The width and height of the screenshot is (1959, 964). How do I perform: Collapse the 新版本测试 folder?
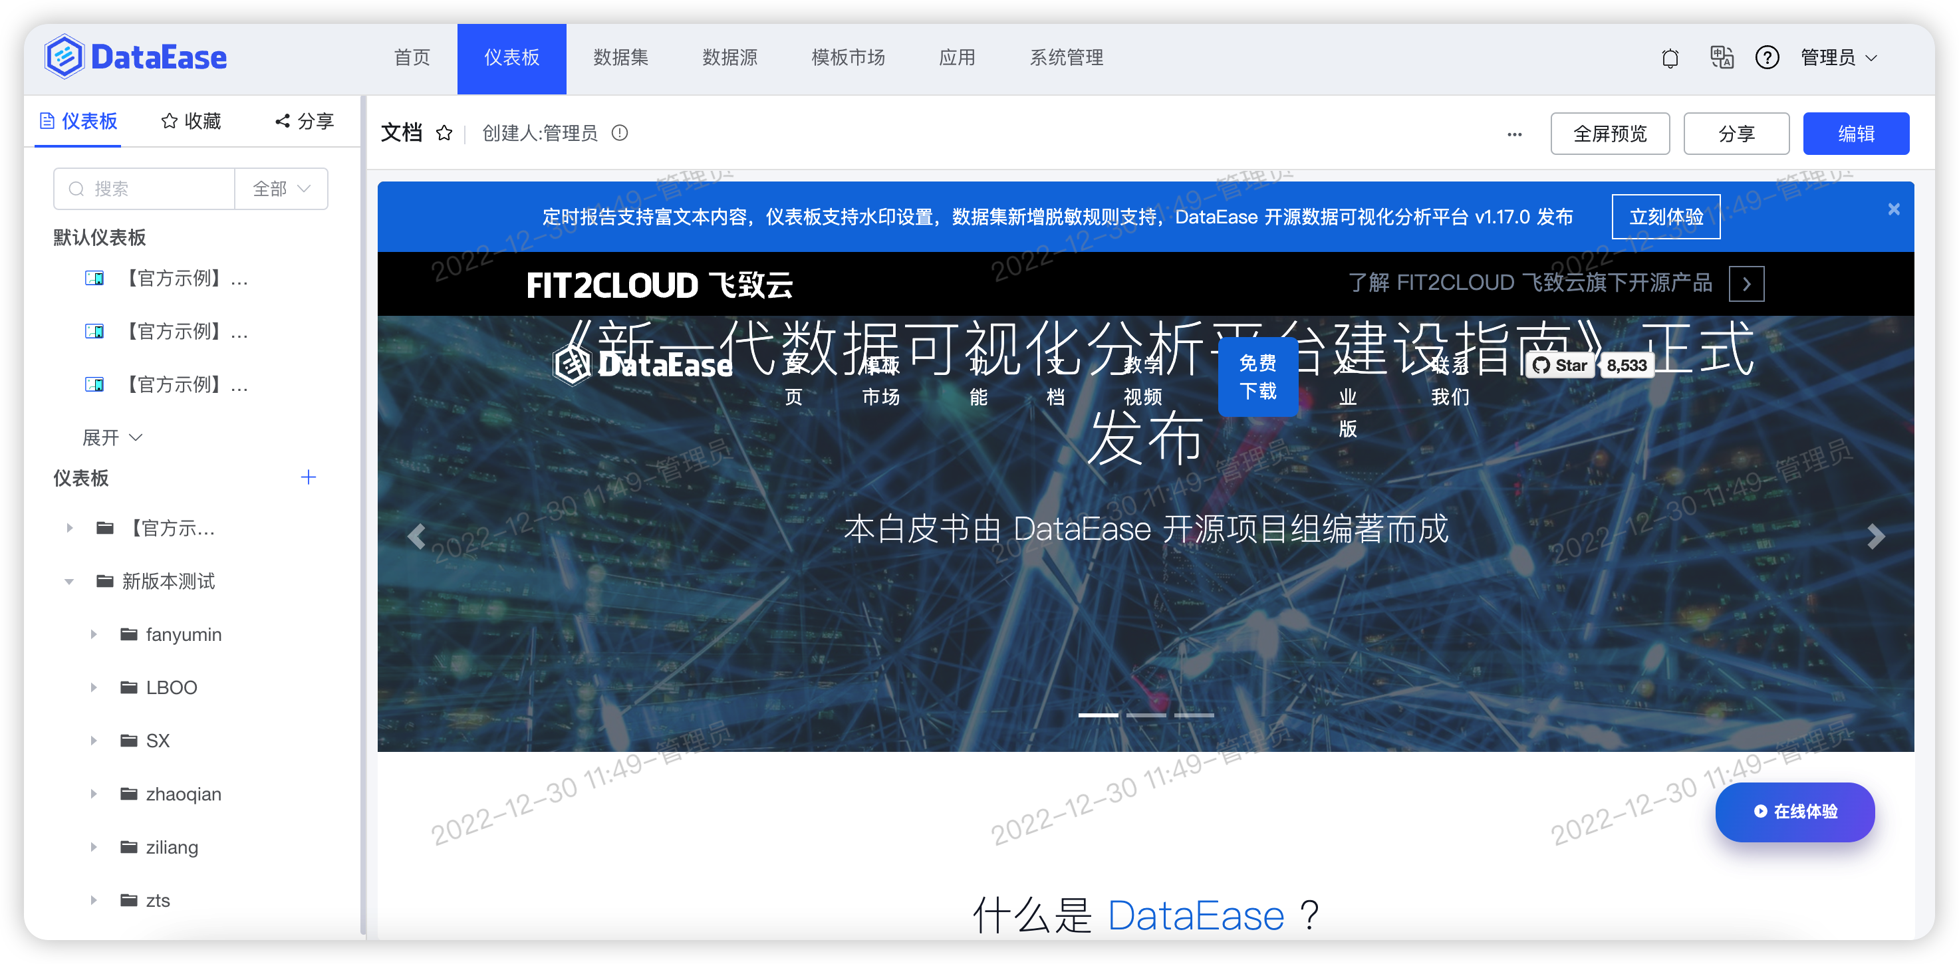70,582
